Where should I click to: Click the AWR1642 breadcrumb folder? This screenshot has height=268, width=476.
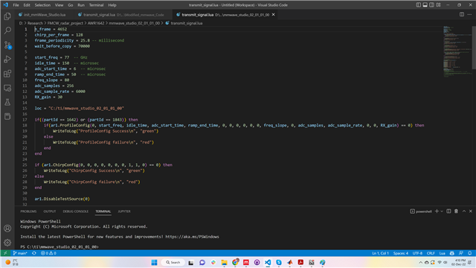[x=96, y=23]
